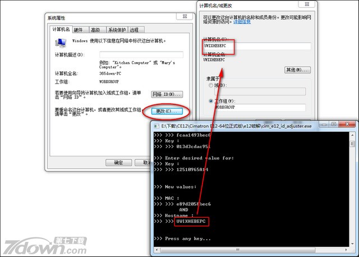Image resolution: width=359 pixels, height=257 pixels.
Task: Click console vertical scrollbar down arrow
Action: tap(352, 244)
